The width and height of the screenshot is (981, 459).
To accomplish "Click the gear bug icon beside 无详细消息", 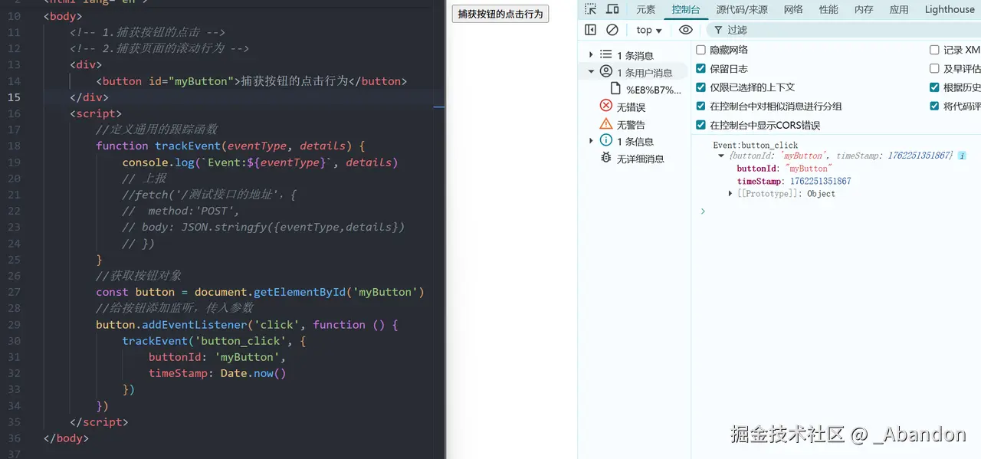I will point(606,158).
